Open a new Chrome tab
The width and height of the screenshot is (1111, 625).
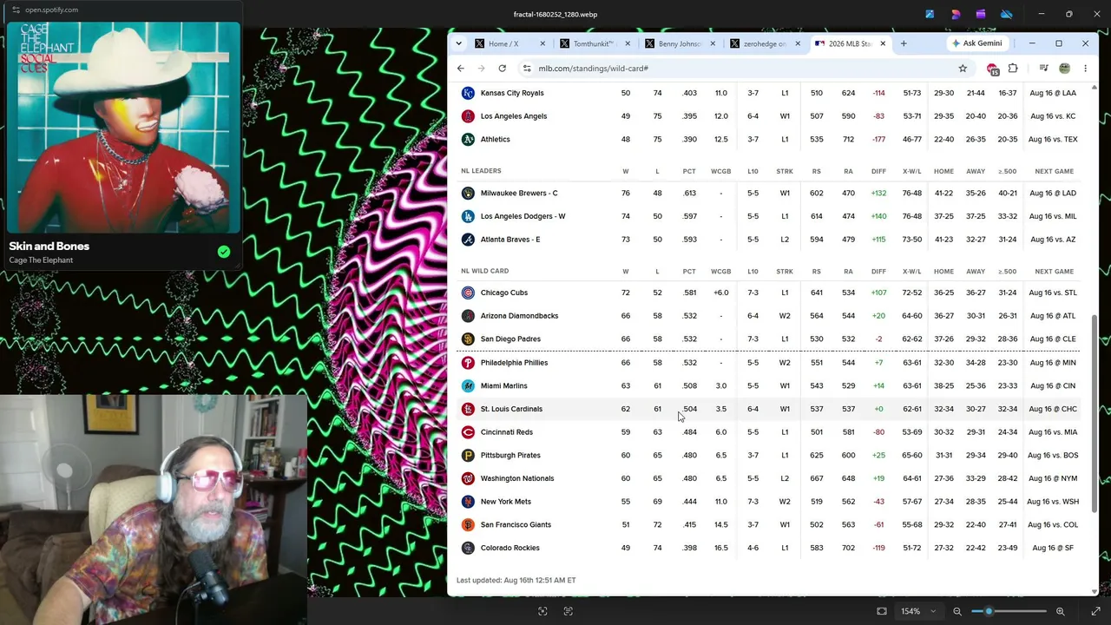pyautogui.click(x=904, y=43)
